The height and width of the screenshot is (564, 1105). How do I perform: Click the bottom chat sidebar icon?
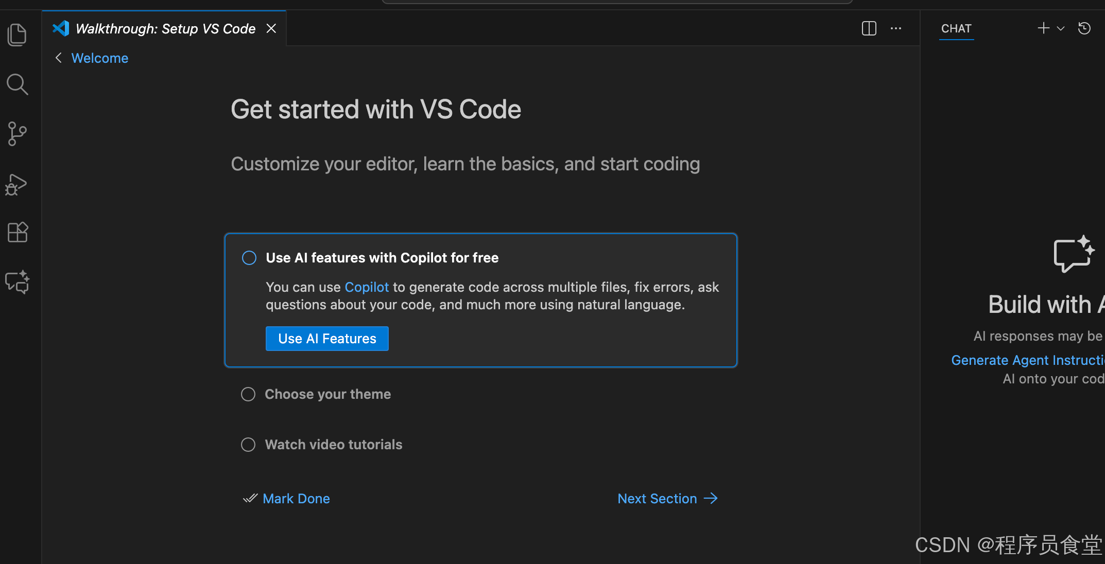(17, 282)
